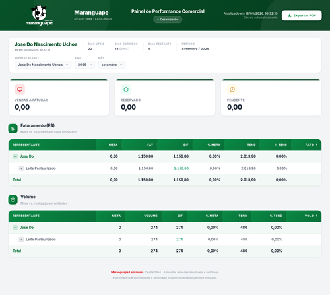330x295 pixels.
Task: Click the FAT column header
Action: tap(150, 145)
